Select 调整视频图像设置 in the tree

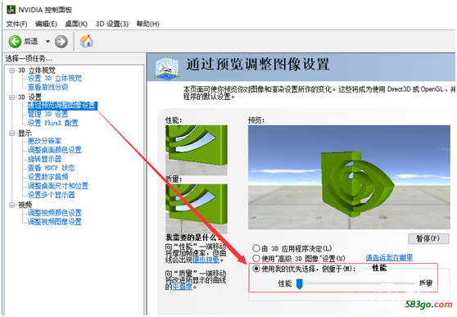coord(55,222)
